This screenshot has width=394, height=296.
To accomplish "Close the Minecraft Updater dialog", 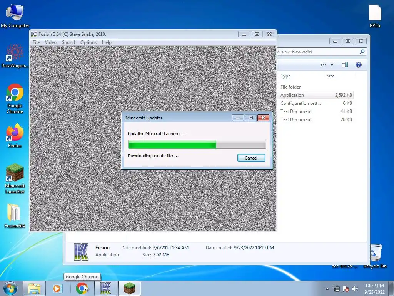I will coord(263,118).
